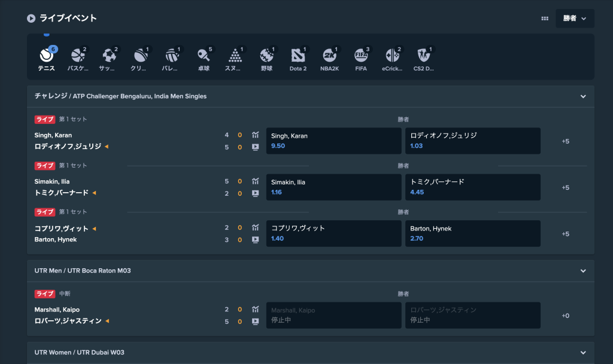Collapse the UTR Dubai W03 section
613x364 pixels.
[x=583, y=353]
